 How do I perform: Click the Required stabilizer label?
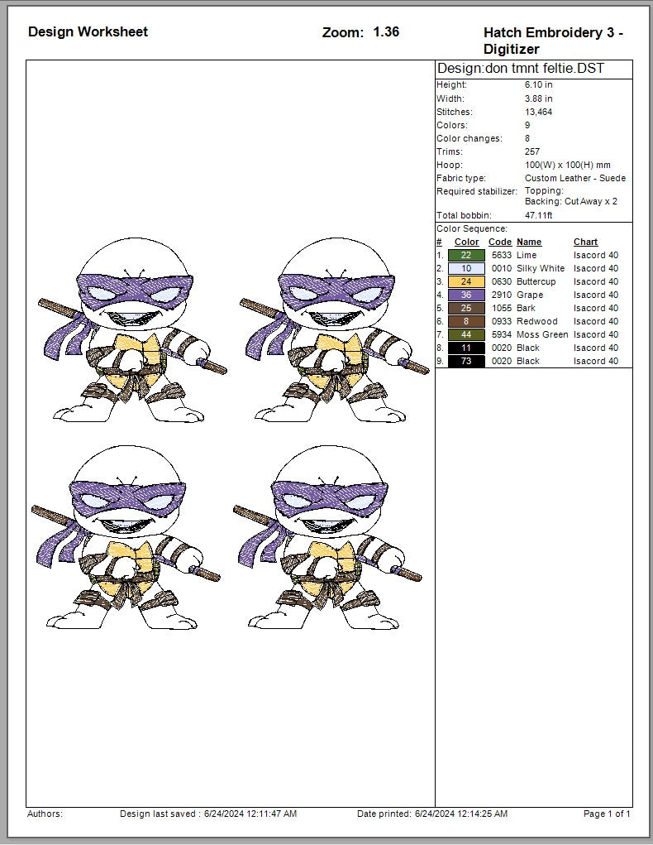(477, 191)
